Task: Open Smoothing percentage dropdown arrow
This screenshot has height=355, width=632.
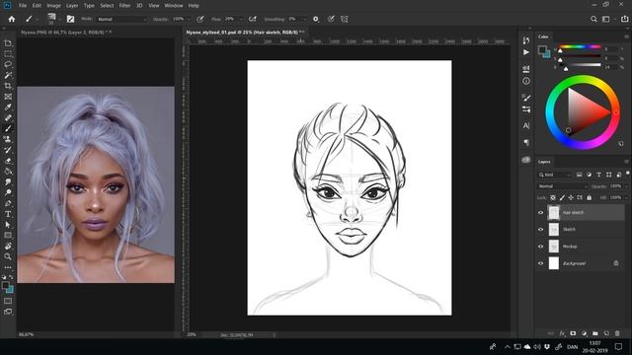Action: coord(305,19)
